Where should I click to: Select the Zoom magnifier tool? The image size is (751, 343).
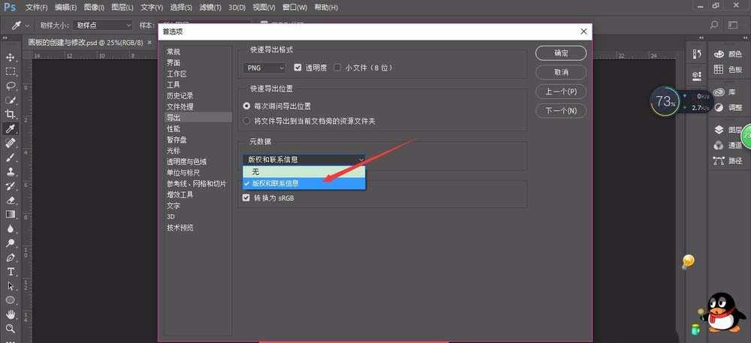pyautogui.click(x=11, y=329)
